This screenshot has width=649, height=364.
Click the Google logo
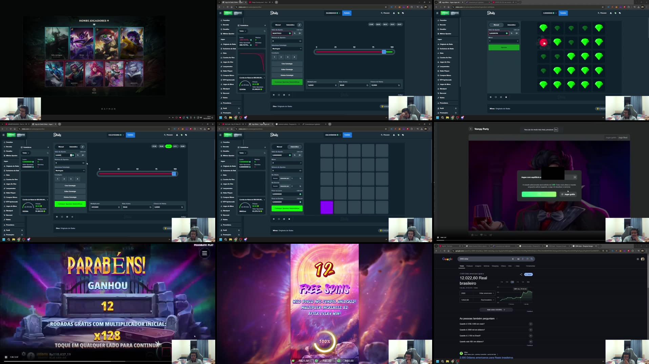(x=447, y=259)
